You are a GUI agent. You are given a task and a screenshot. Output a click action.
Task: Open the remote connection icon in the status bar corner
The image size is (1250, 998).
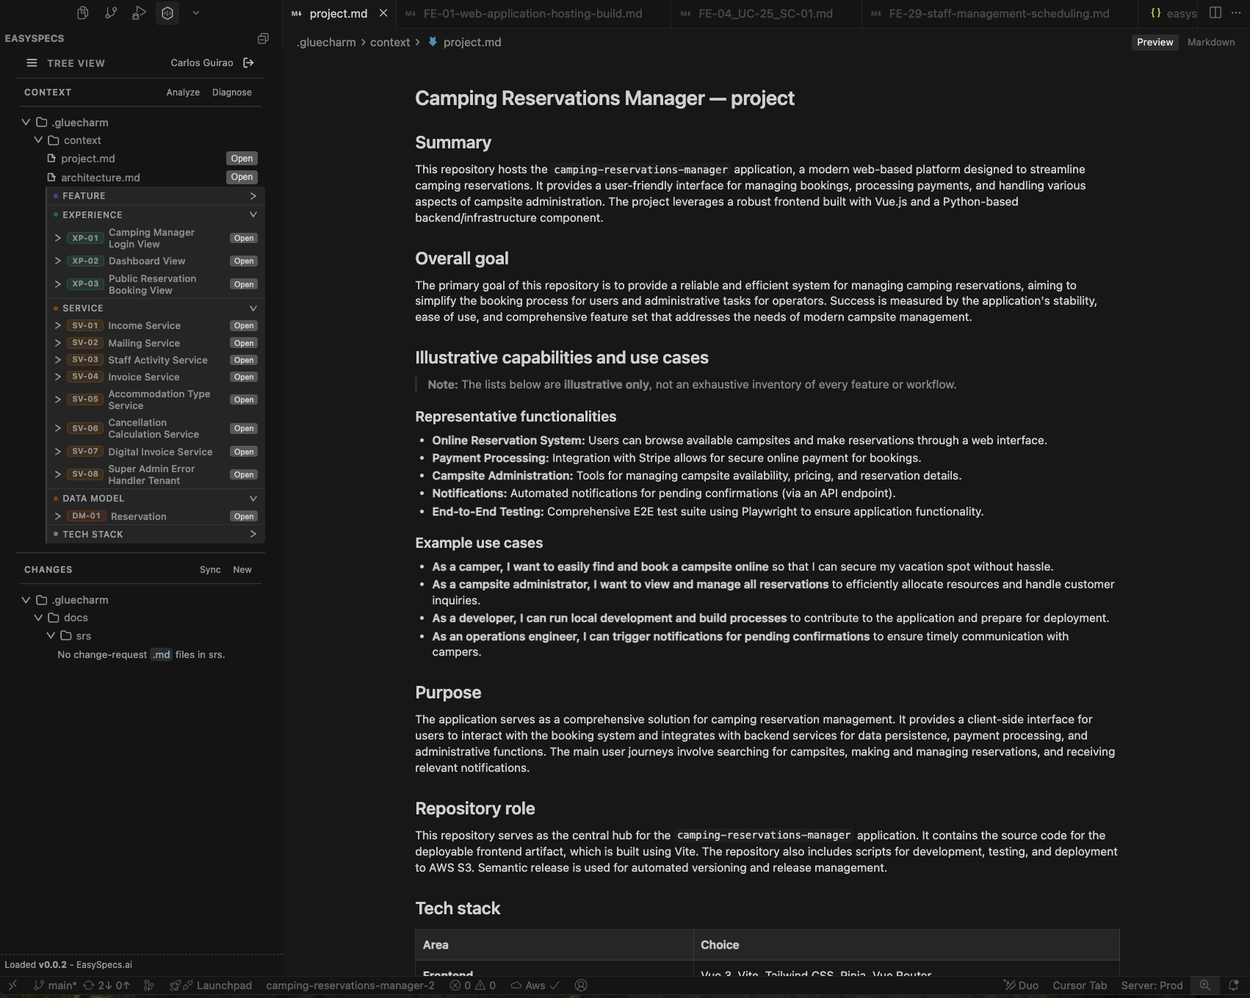point(12,986)
